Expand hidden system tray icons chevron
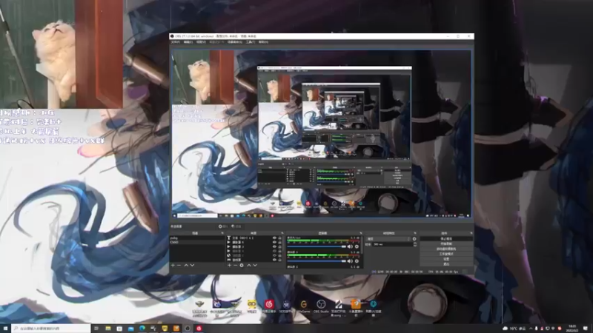 click(531, 329)
